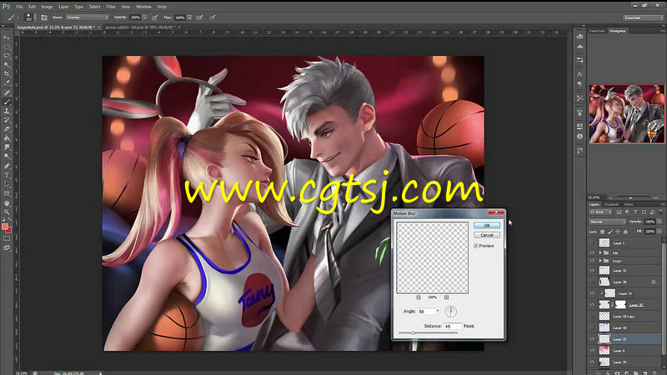Select the Eraser tool
The image size is (667, 375).
click(x=7, y=129)
